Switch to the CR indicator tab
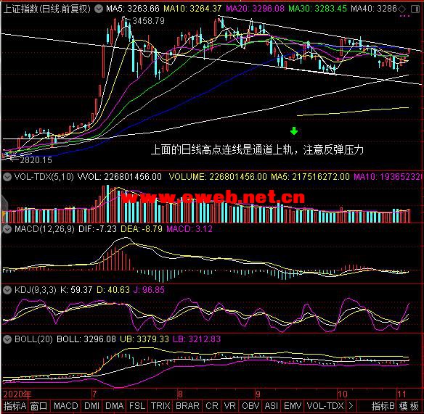Image resolution: width=424 pixels, height=414 pixels. click(x=212, y=406)
